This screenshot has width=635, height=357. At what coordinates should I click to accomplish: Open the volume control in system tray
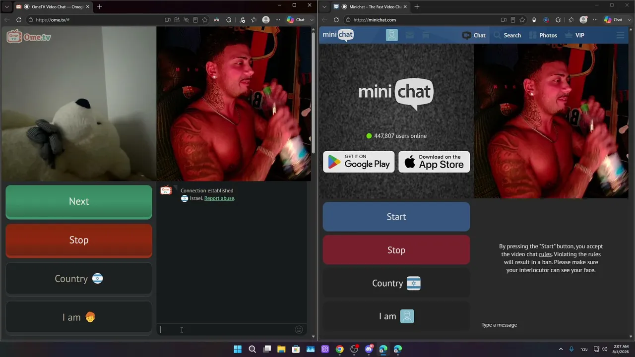pyautogui.click(x=604, y=349)
